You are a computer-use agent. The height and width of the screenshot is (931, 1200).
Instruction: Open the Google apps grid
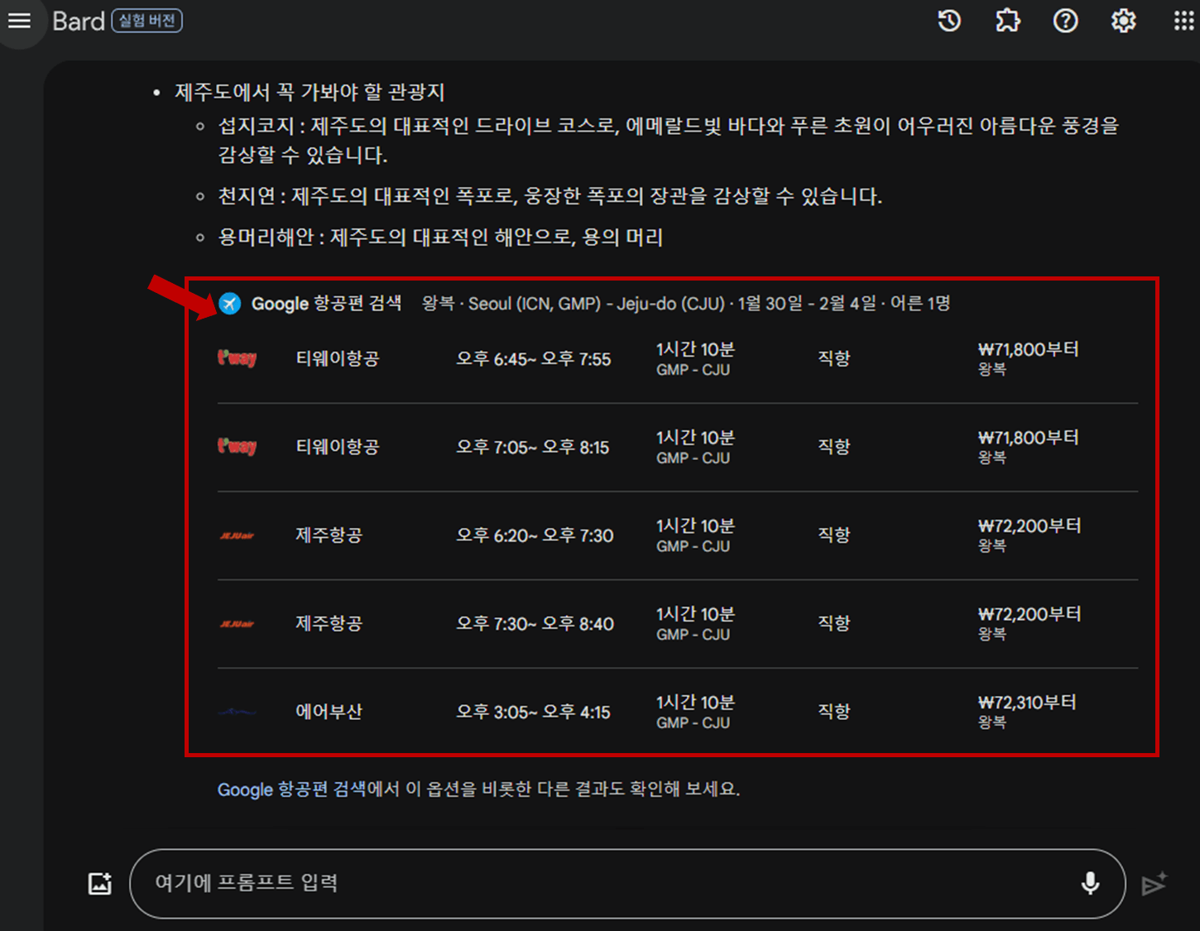(x=1184, y=21)
